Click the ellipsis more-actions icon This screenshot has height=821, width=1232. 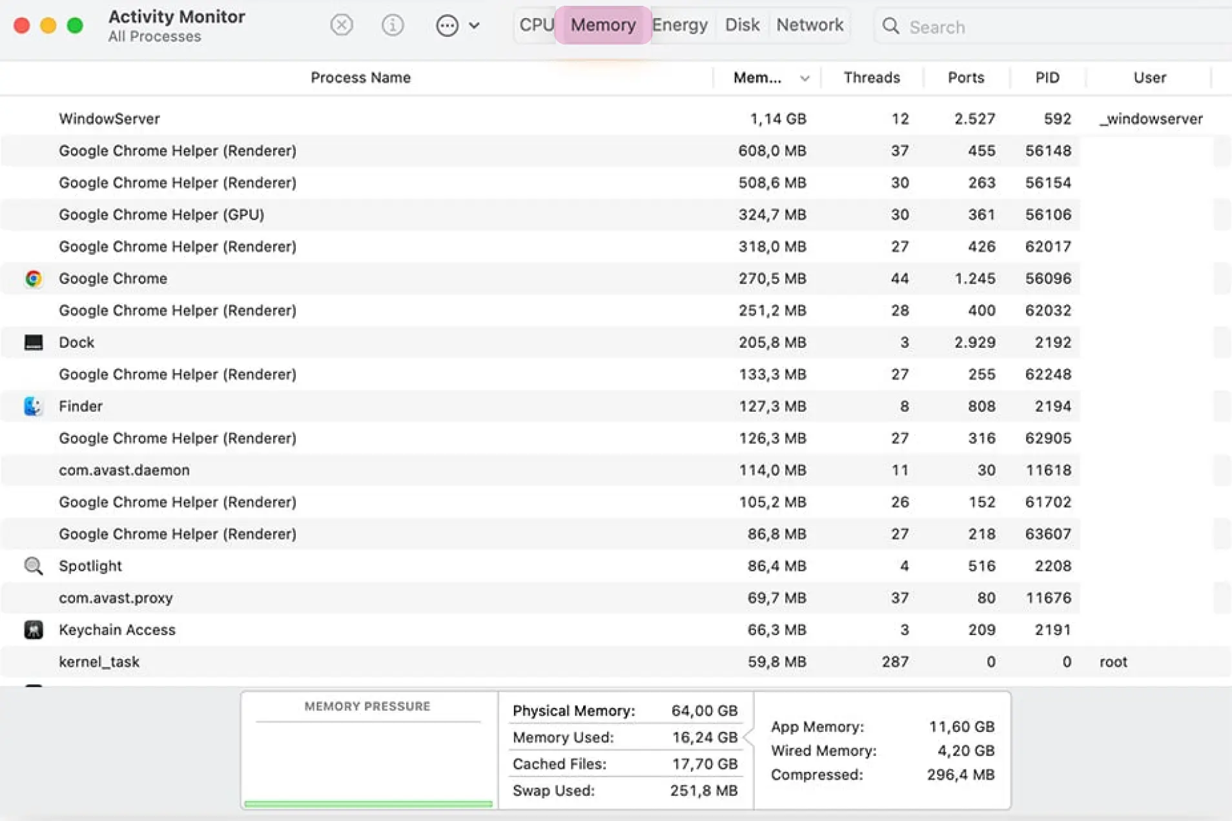pyautogui.click(x=447, y=25)
